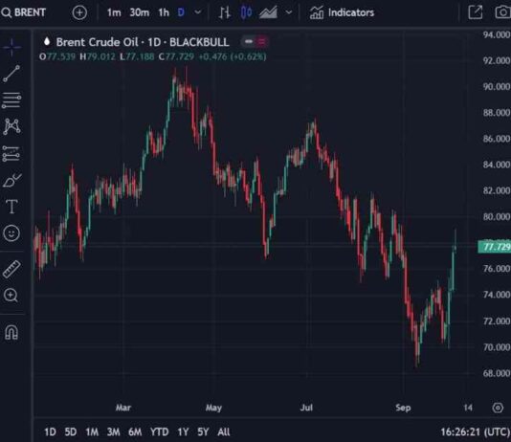Screen dimensions: 511x442
Task: Switch to bars chart style
Action: (x=225, y=12)
